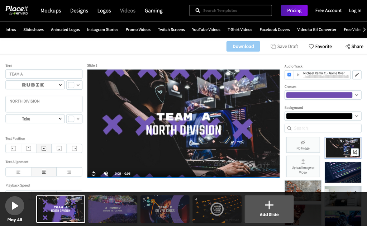Select the leftmost text position option

coord(13,149)
